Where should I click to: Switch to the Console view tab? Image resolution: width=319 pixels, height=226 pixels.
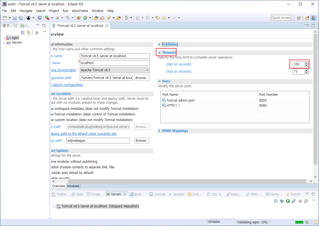tap(157, 194)
